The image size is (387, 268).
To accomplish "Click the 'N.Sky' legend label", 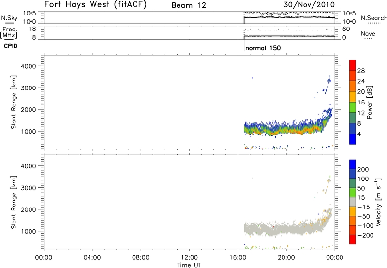I will click(9, 18).
